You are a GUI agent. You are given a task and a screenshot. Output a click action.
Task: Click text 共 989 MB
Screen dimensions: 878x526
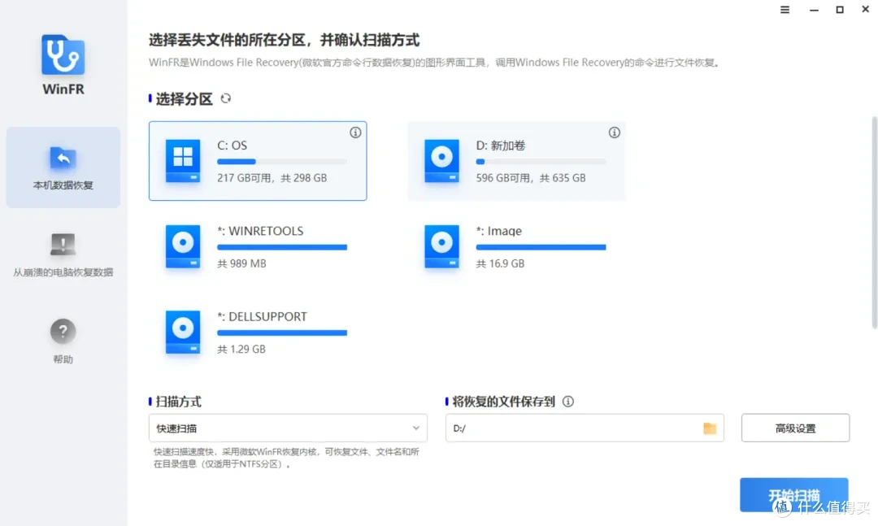coord(242,263)
